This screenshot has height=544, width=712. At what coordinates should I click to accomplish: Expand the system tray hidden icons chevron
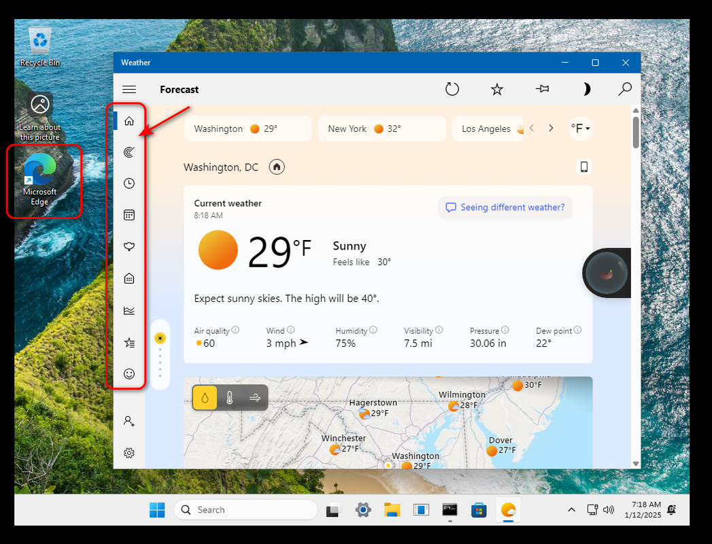572,510
